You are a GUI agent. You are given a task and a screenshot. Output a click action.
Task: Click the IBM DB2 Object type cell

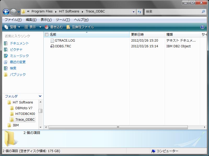[x=178, y=46]
